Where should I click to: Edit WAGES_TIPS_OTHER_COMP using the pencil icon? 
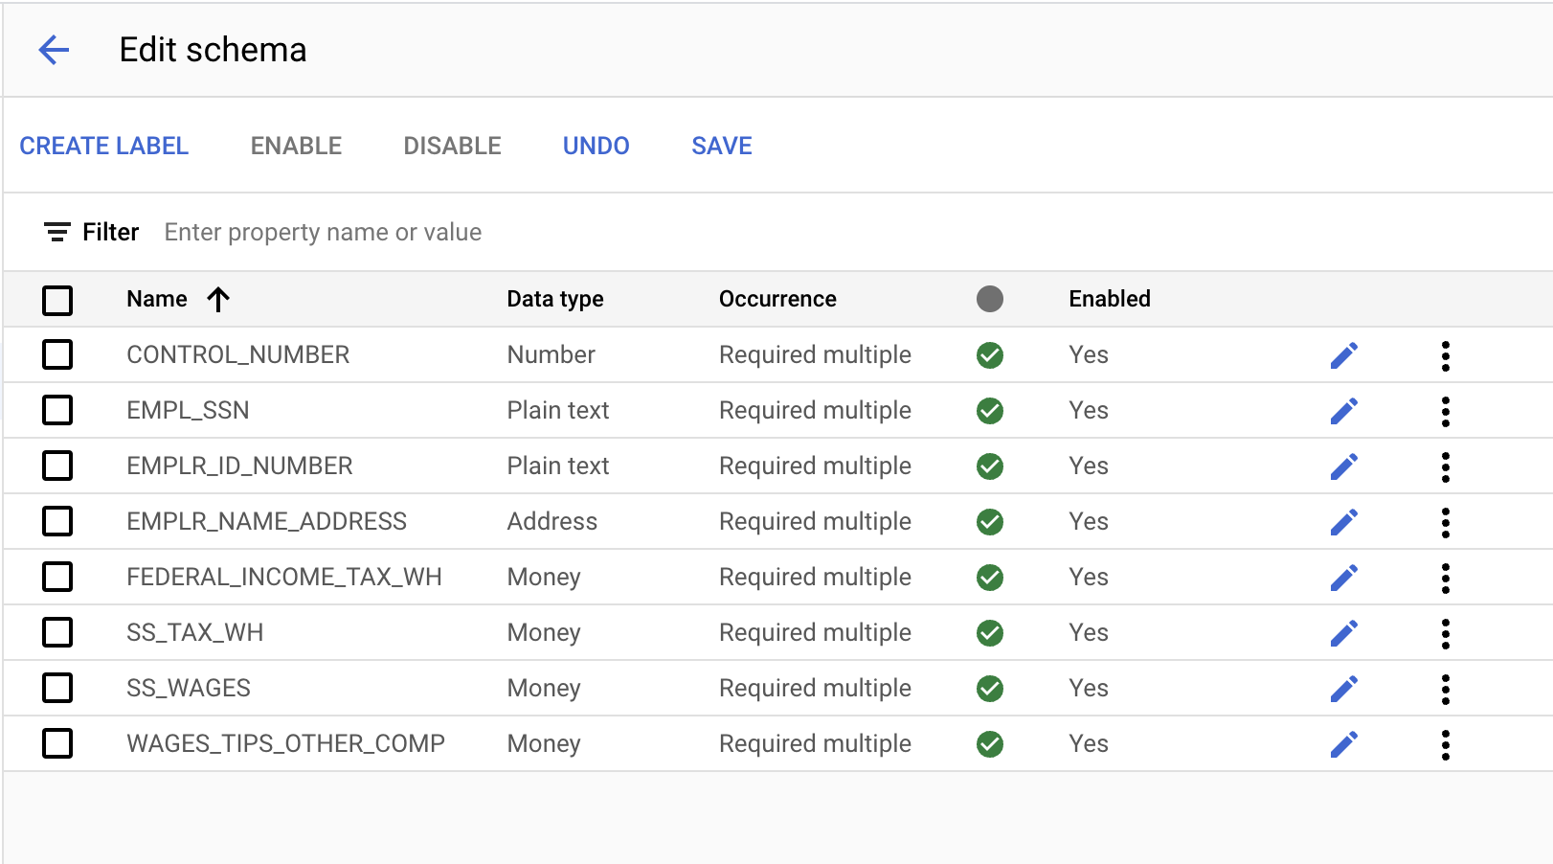click(x=1344, y=743)
